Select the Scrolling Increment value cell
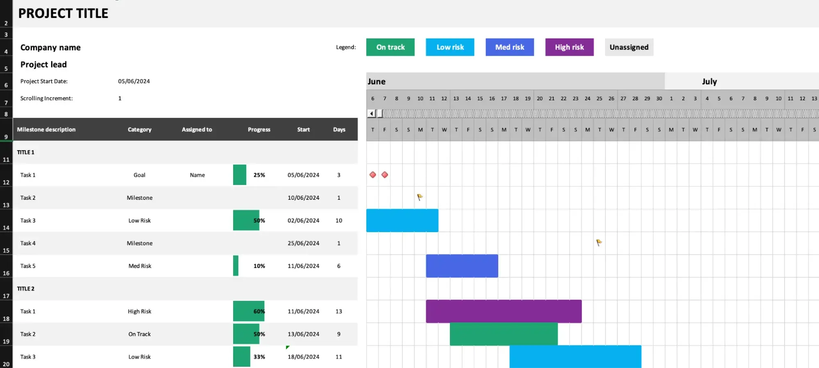 (120, 98)
